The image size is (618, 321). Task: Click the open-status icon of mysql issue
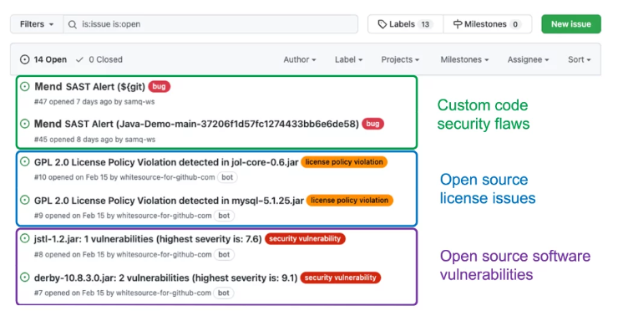coord(25,200)
